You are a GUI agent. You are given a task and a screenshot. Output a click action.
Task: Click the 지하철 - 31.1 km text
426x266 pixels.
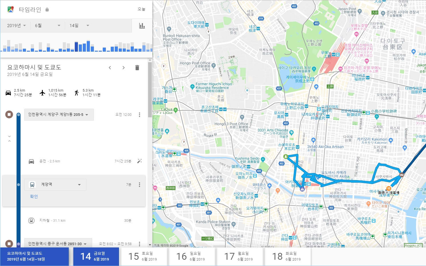(52, 221)
